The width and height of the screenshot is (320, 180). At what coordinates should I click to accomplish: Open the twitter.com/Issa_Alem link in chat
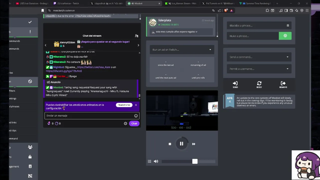coord(93,67)
